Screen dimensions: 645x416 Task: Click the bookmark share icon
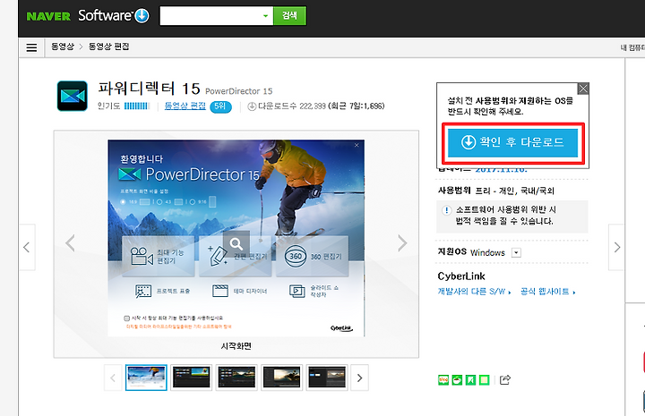pos(470,380)
